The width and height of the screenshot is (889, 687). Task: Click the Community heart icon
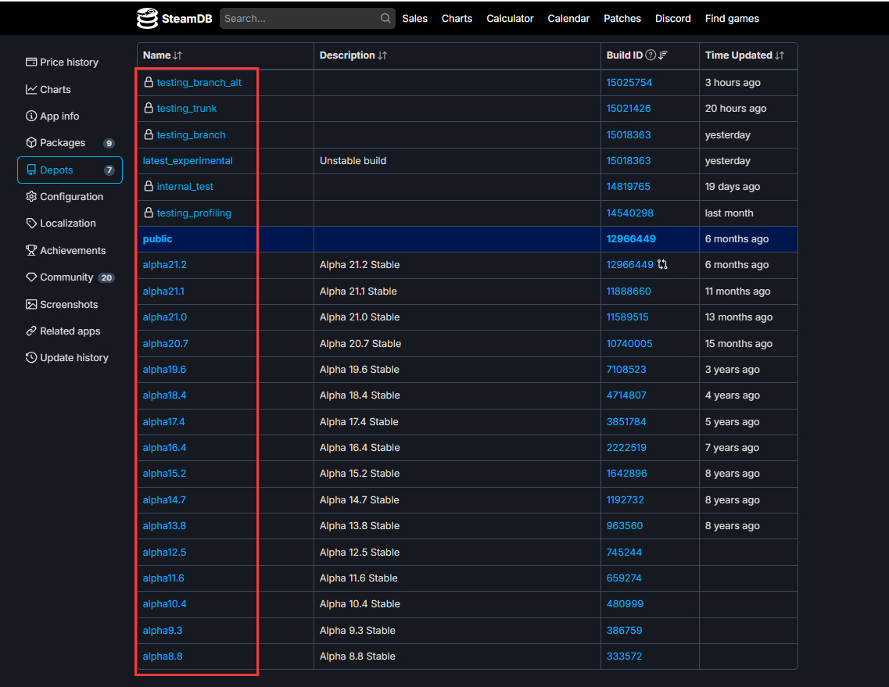pyautogui.click(x=31, y=277)
